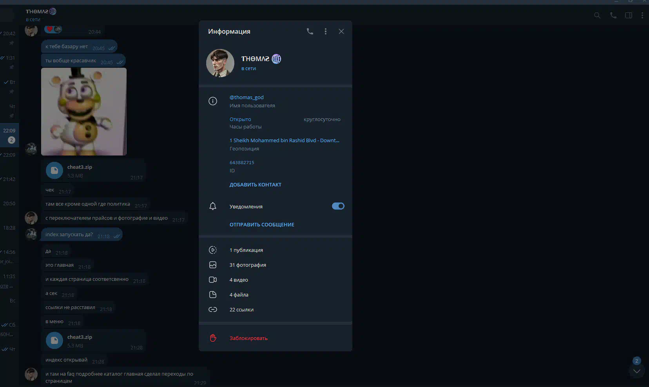Click the video camera icon beside 4 видео

click(213, 280)
